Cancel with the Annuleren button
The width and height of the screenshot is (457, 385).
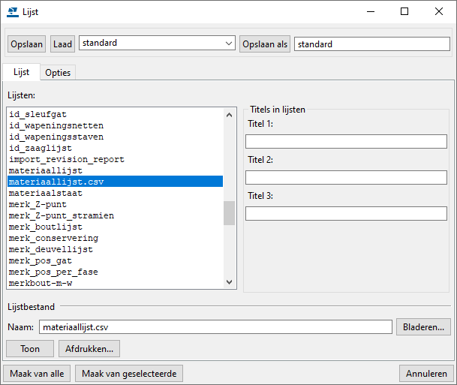[x=425, y=374]
